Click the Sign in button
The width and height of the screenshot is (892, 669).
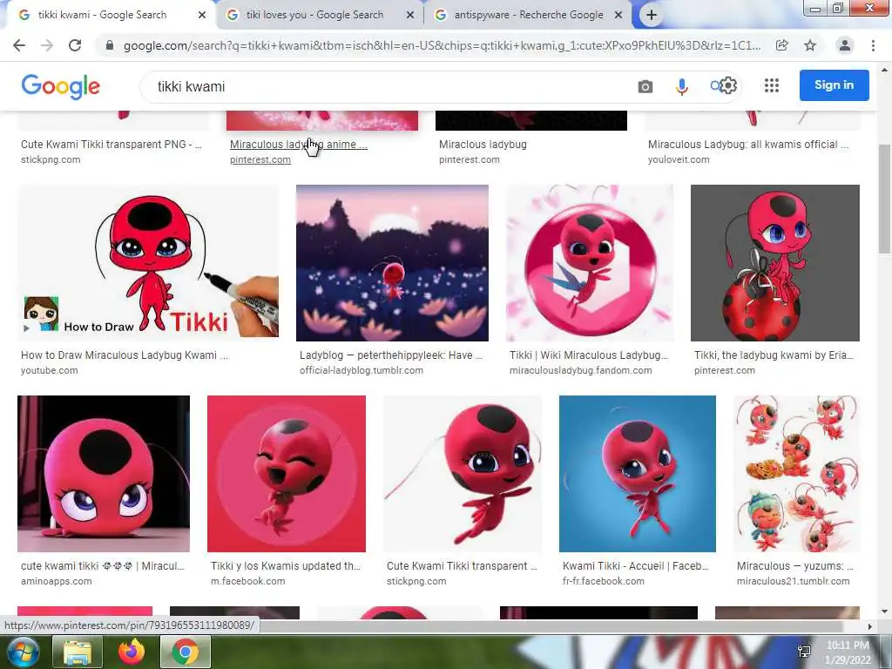click(834, 85)
